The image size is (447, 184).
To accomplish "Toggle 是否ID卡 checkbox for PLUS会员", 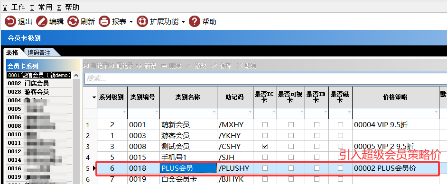I will 317,168.
